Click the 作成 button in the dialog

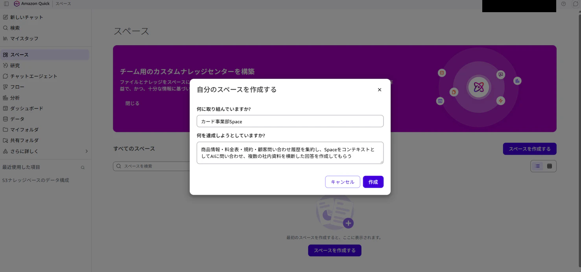(373, 182)
